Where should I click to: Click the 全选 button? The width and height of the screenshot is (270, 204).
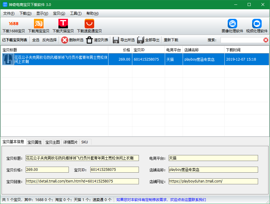[36, 40]
